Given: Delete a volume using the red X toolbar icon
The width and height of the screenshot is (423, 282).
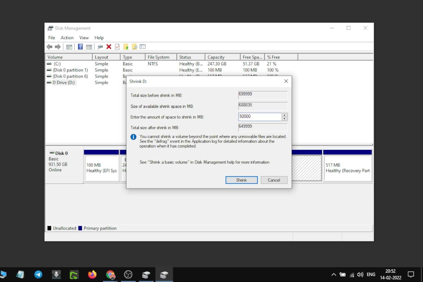Looking at the screenshot, I should 109,46.
